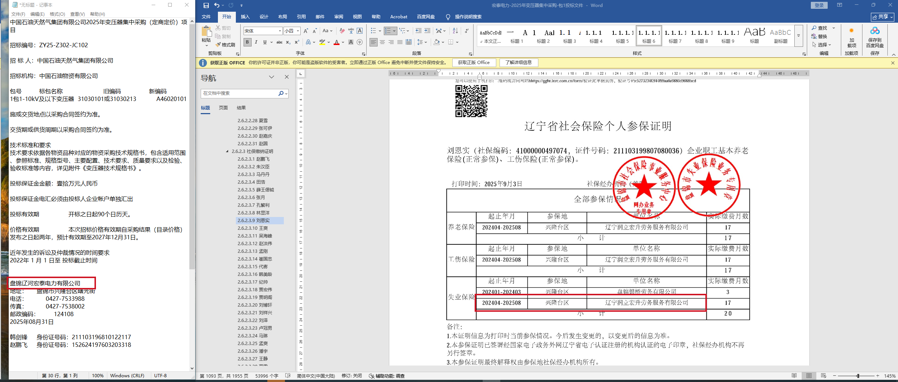Click the Format Painter (格式刷) tool
898x382 pixels.
click(x=225, y=45)
